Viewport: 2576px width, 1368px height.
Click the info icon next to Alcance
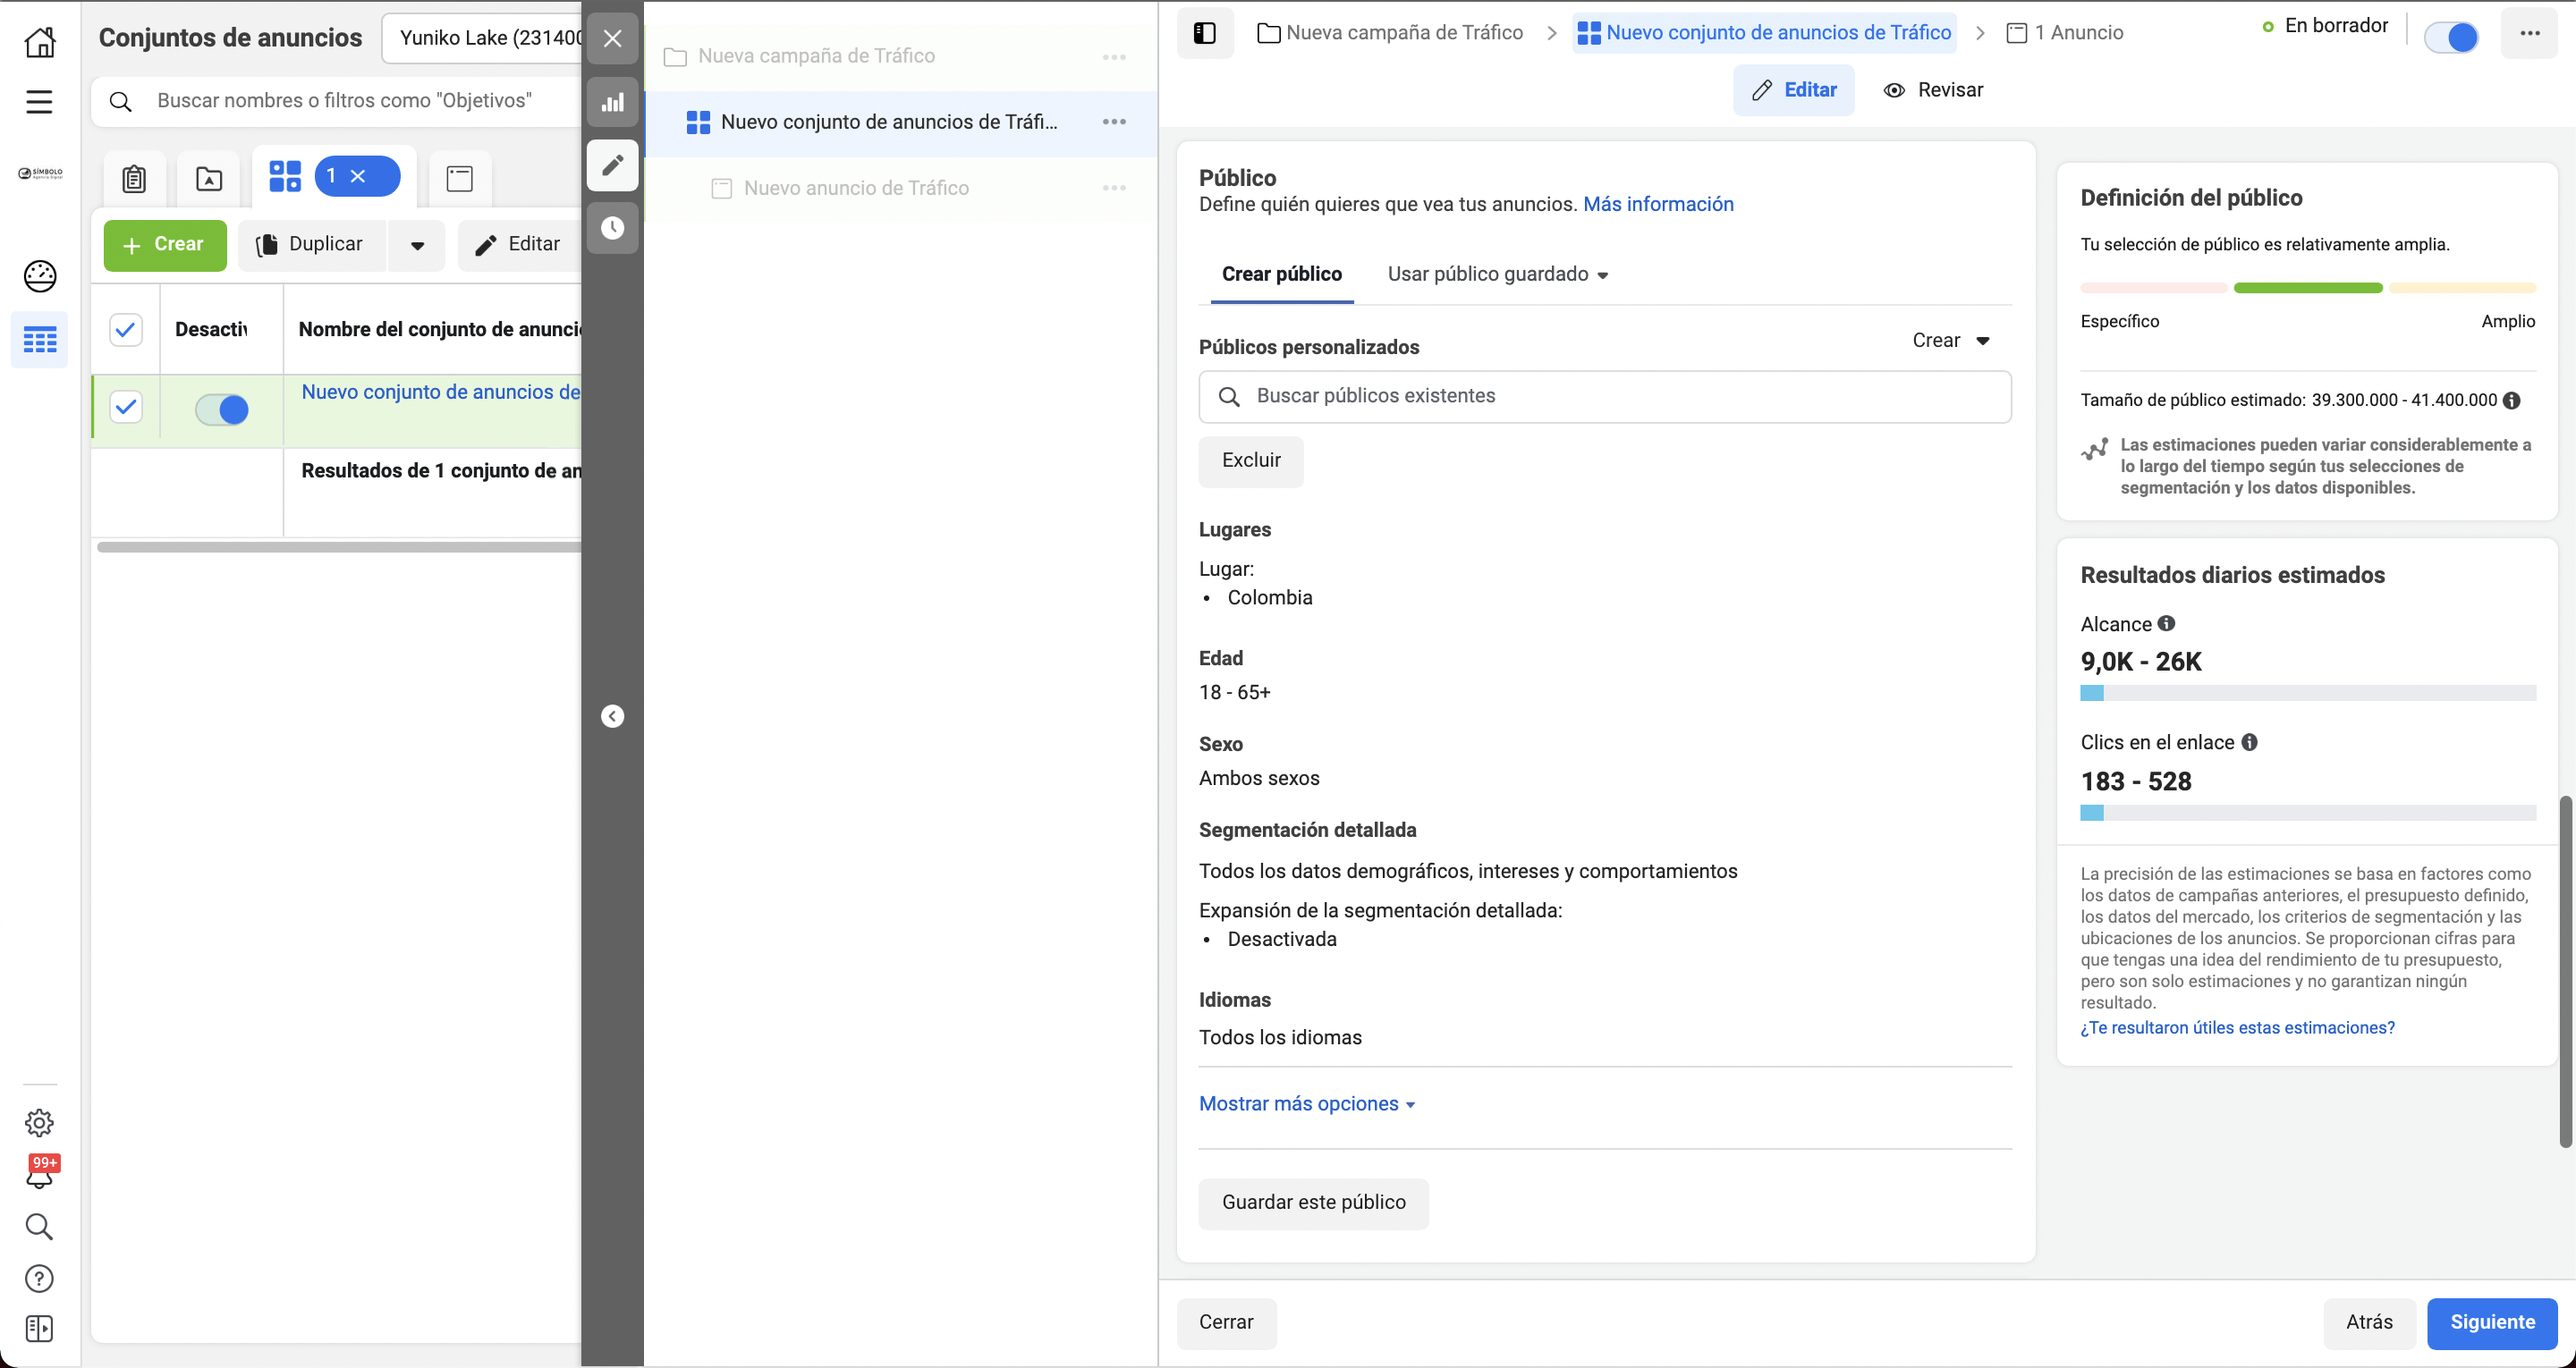[2166, 623]
